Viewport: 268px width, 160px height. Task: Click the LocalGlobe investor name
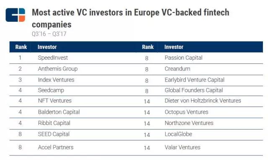click(178, 134)
